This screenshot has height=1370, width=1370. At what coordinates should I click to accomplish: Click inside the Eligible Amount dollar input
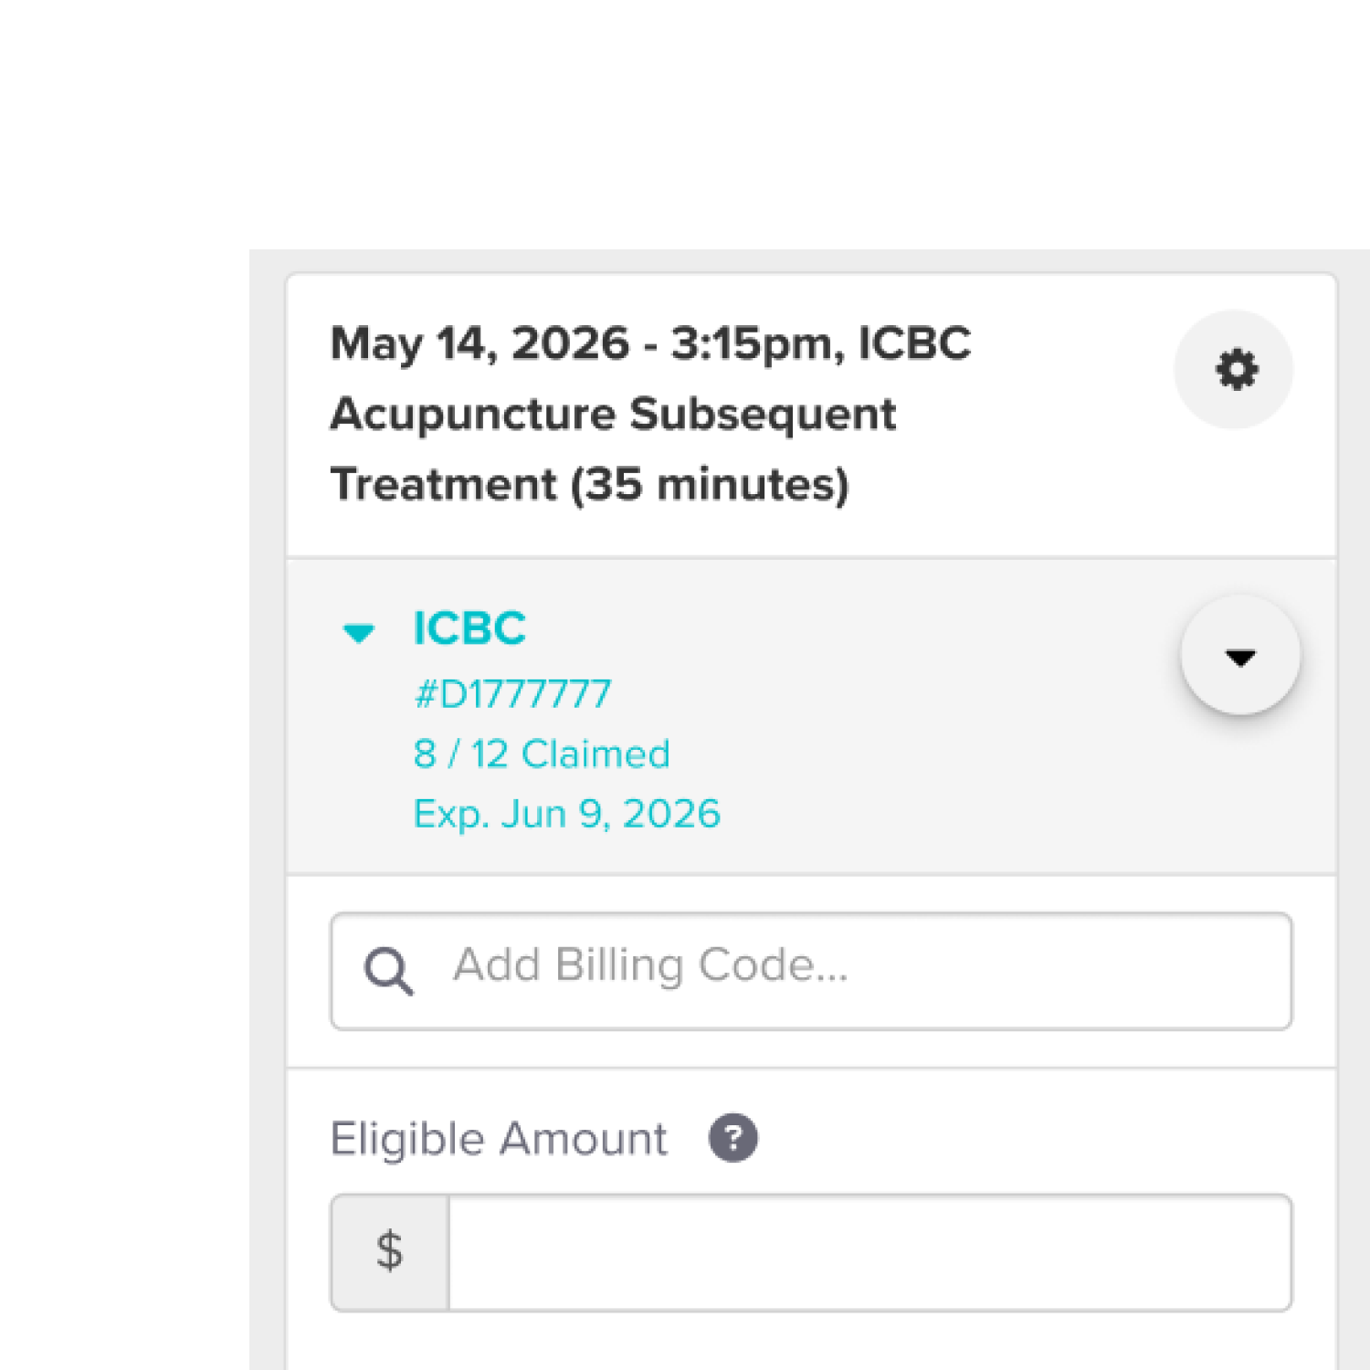[868, 1251]
